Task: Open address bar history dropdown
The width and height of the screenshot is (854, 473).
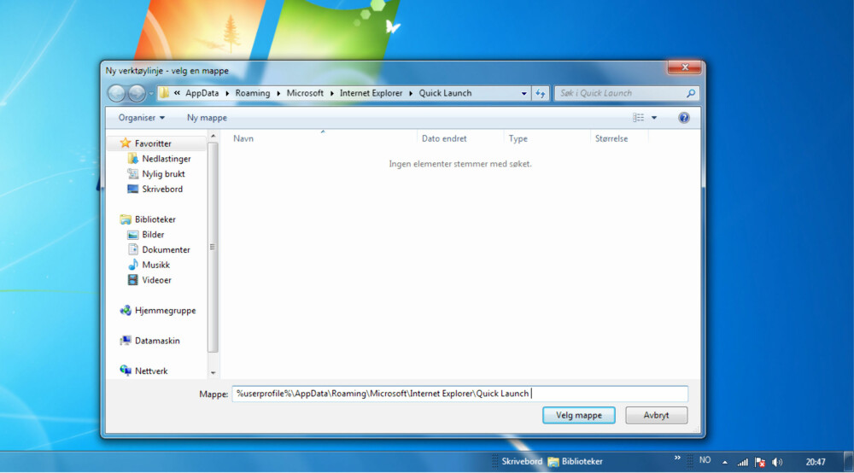Action: pos(524,94)
